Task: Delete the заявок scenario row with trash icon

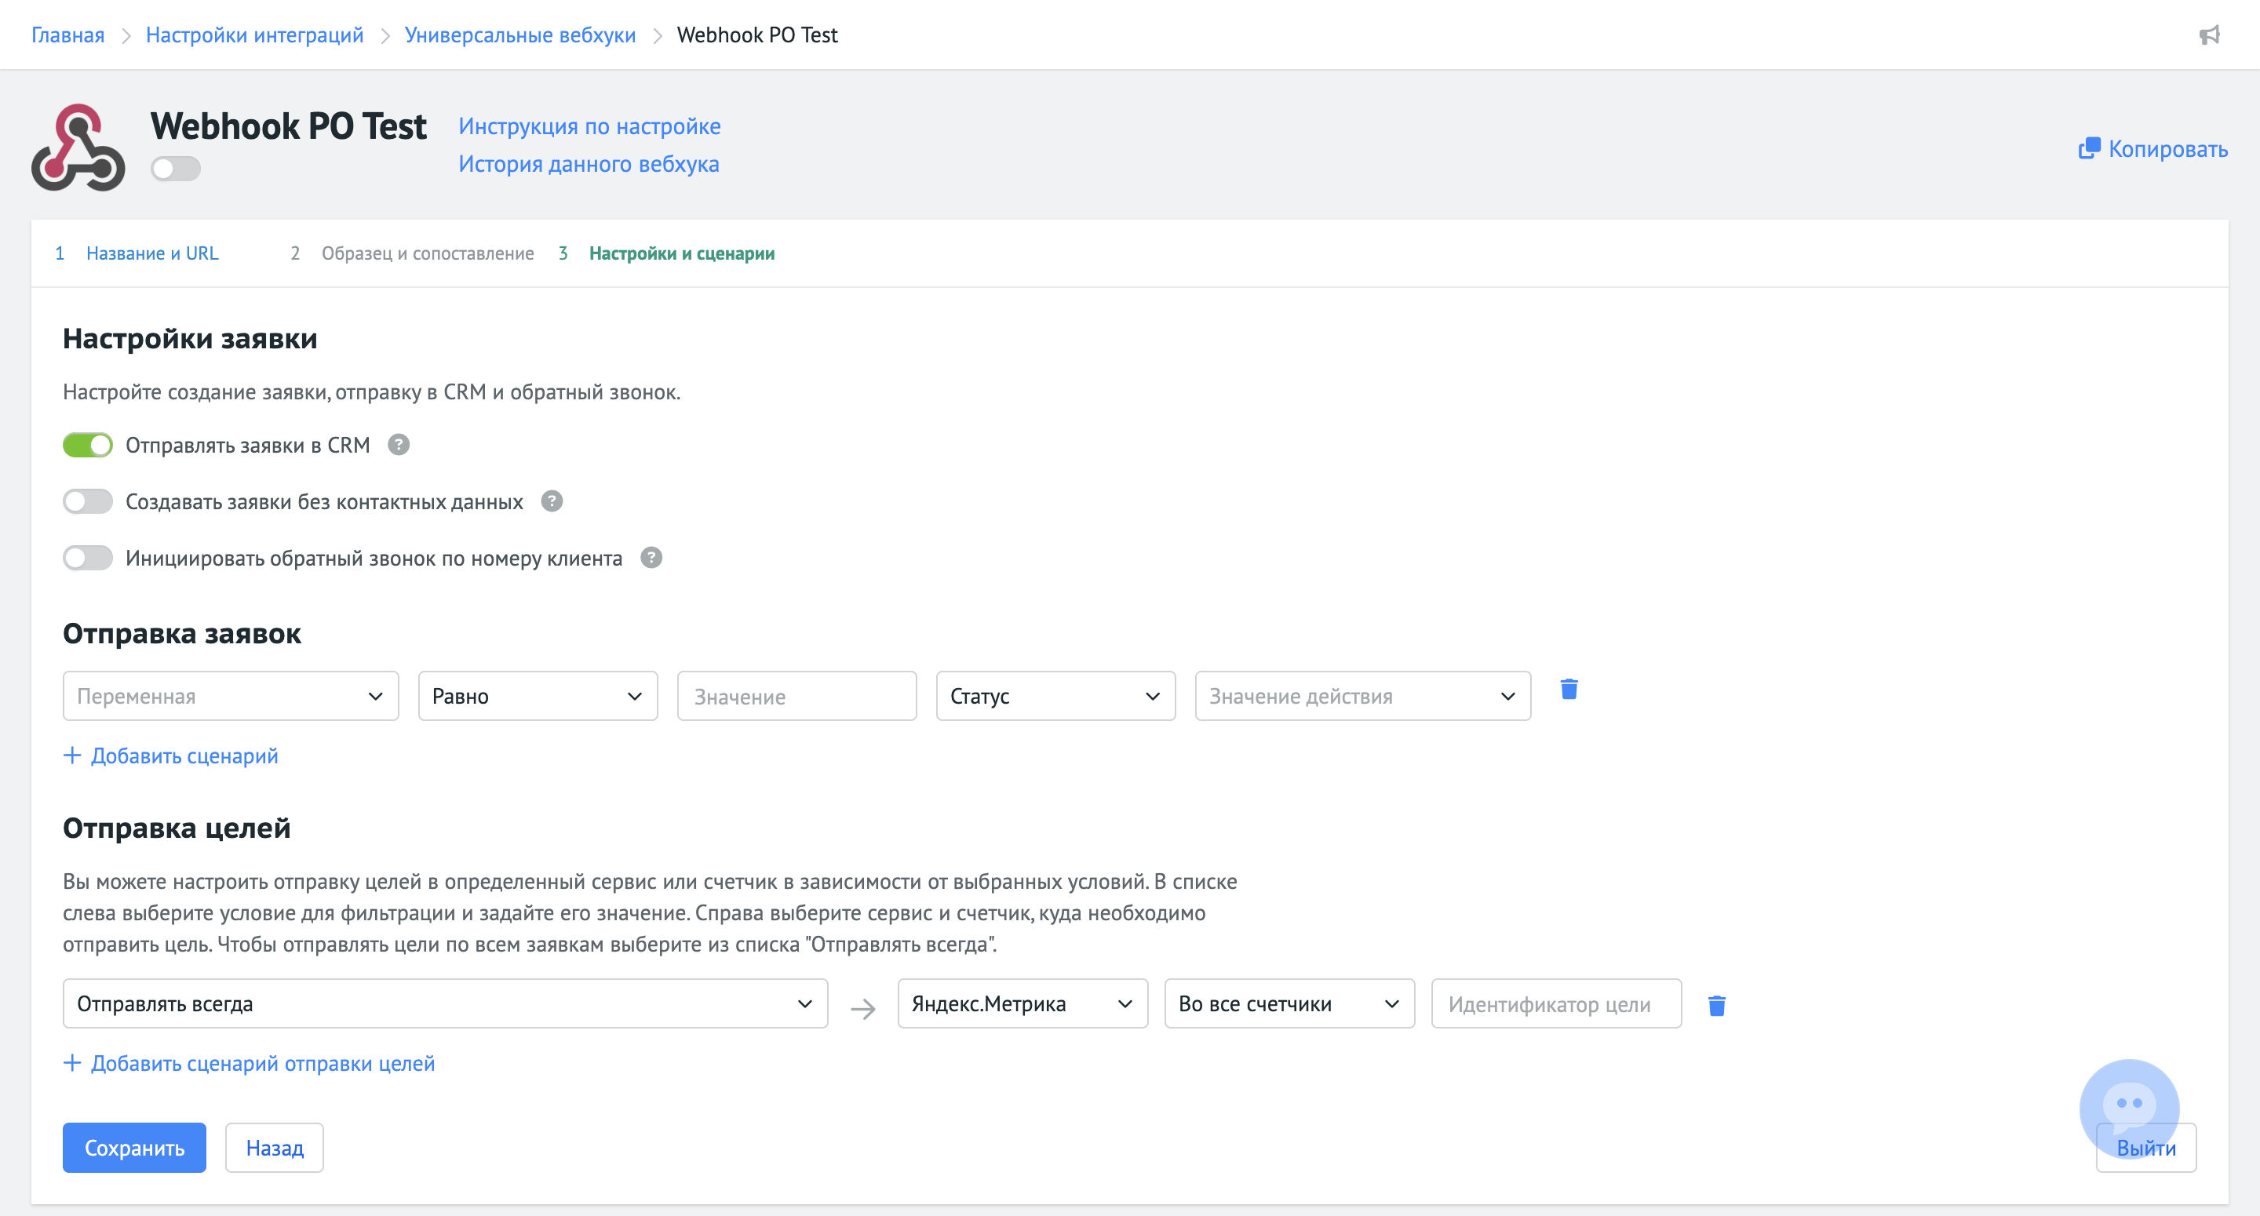Action: point(1569,690)
